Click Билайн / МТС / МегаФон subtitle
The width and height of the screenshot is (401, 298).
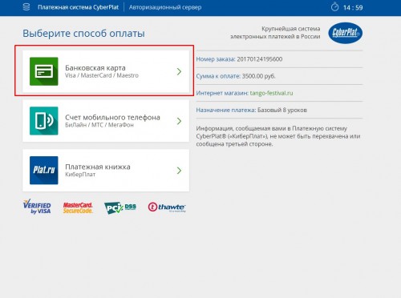[99, 125]
